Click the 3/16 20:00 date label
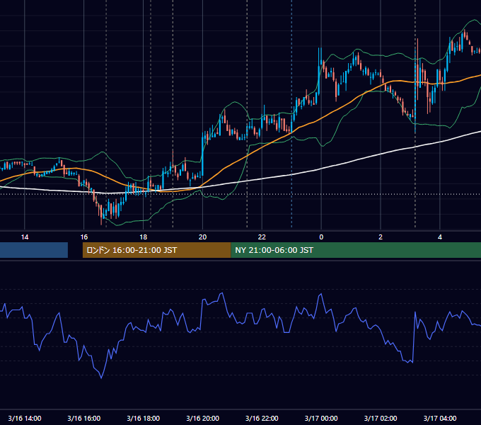 [x=202, y=418]
